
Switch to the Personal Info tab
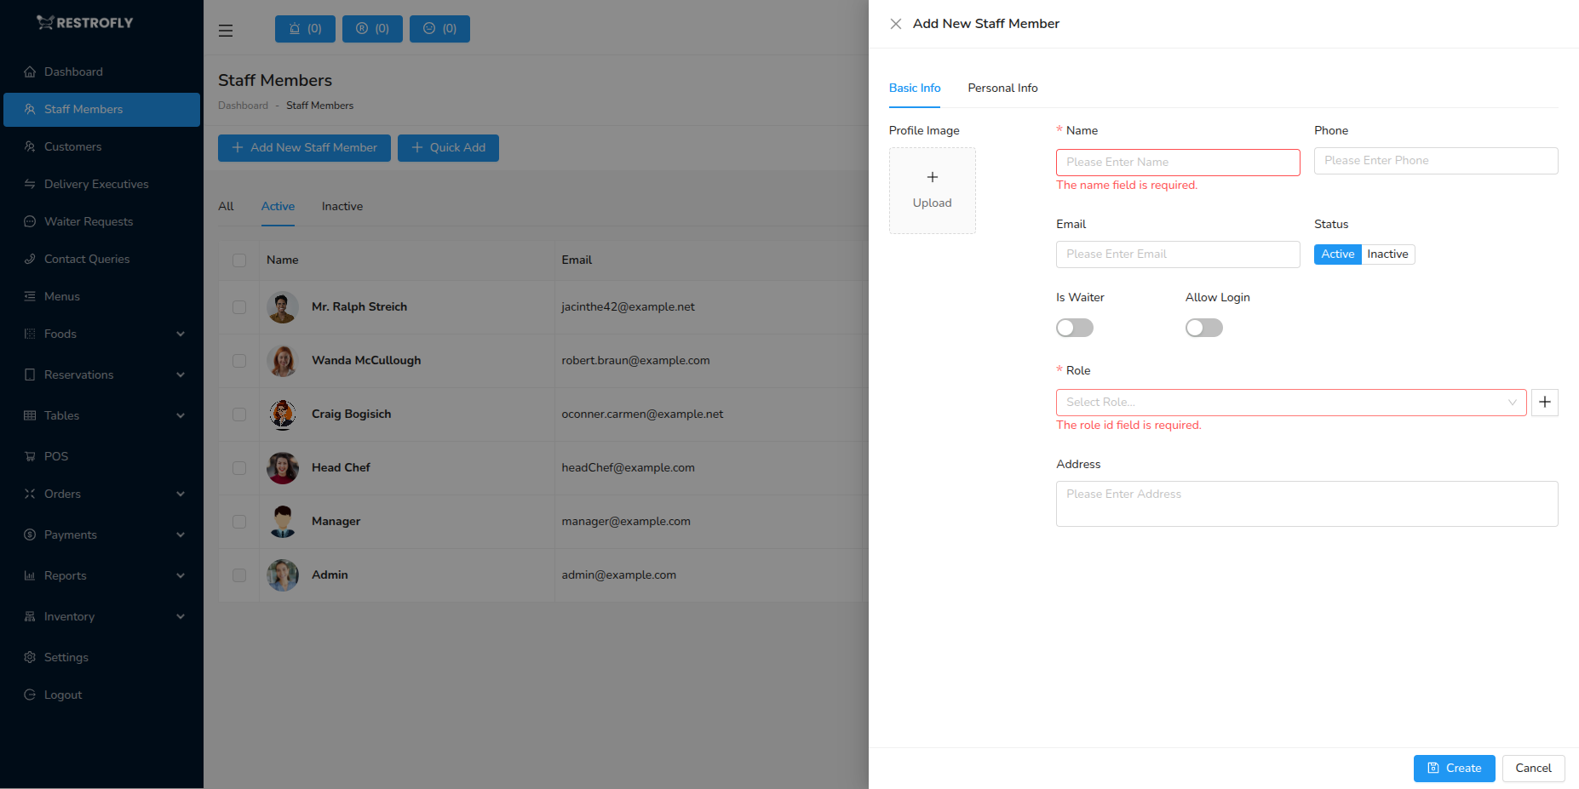1002,88
